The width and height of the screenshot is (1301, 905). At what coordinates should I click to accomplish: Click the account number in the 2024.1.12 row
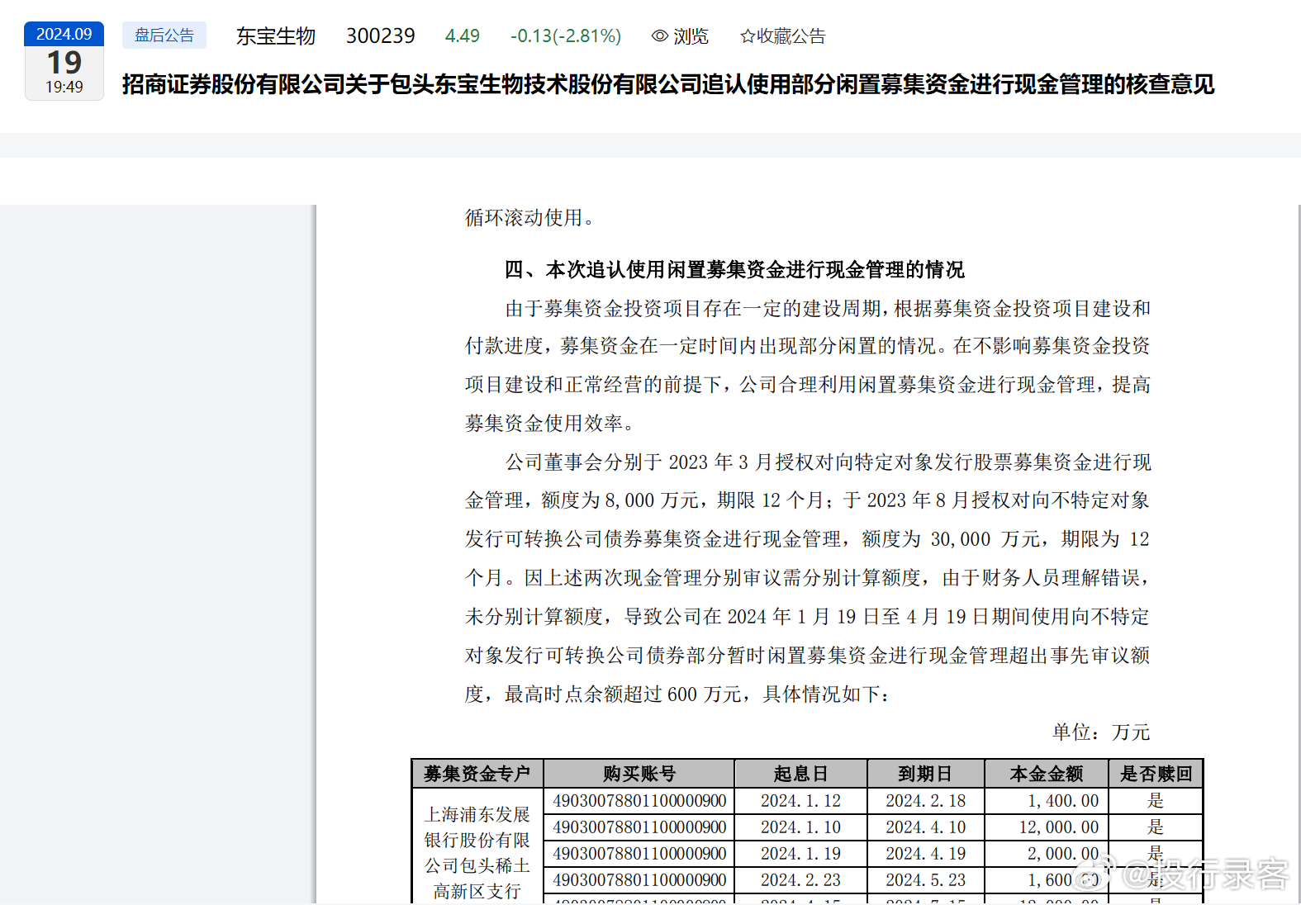[x=639, y=801]
